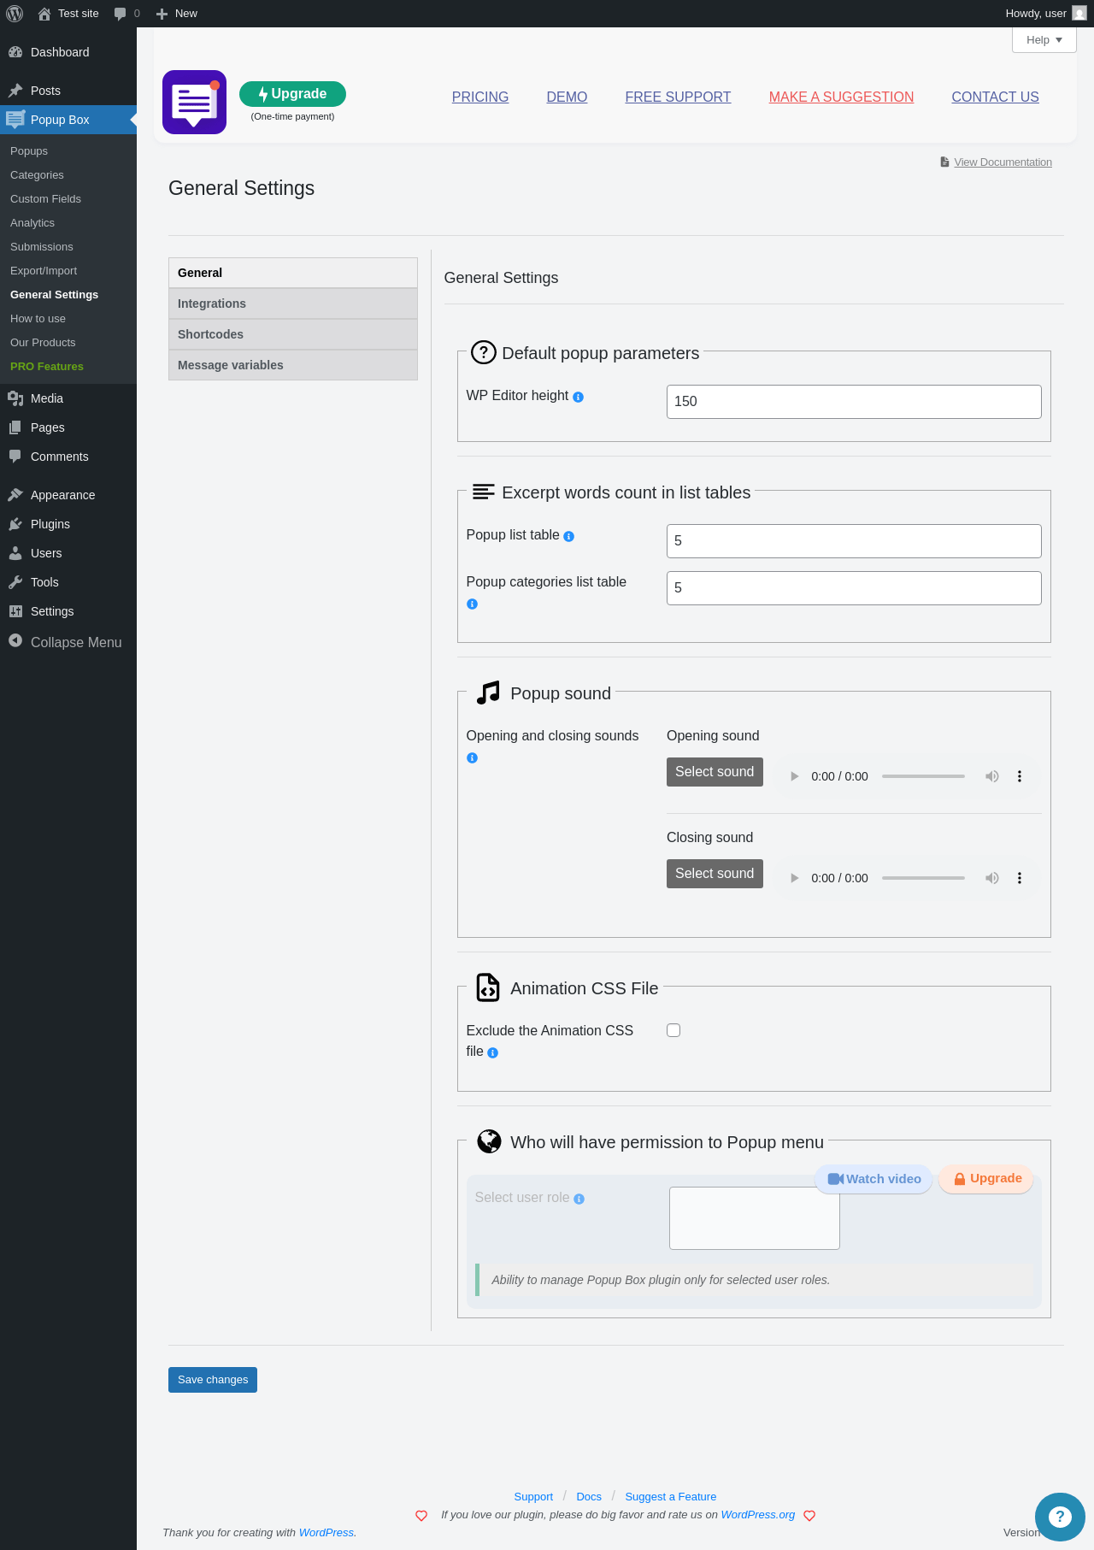Open the PRICING link
The image size is (1094, 1550).
[x=480, y=97]
